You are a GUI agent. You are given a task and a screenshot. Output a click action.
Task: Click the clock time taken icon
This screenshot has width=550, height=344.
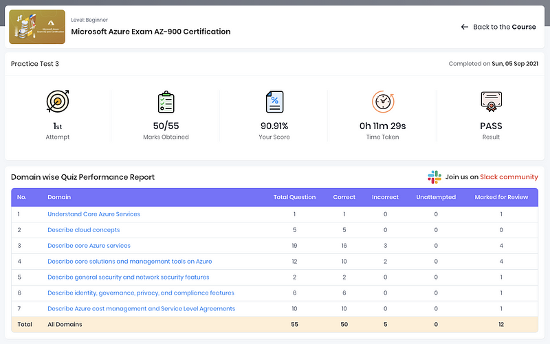383,102
